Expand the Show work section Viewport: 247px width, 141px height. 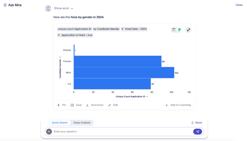[64, 8]
